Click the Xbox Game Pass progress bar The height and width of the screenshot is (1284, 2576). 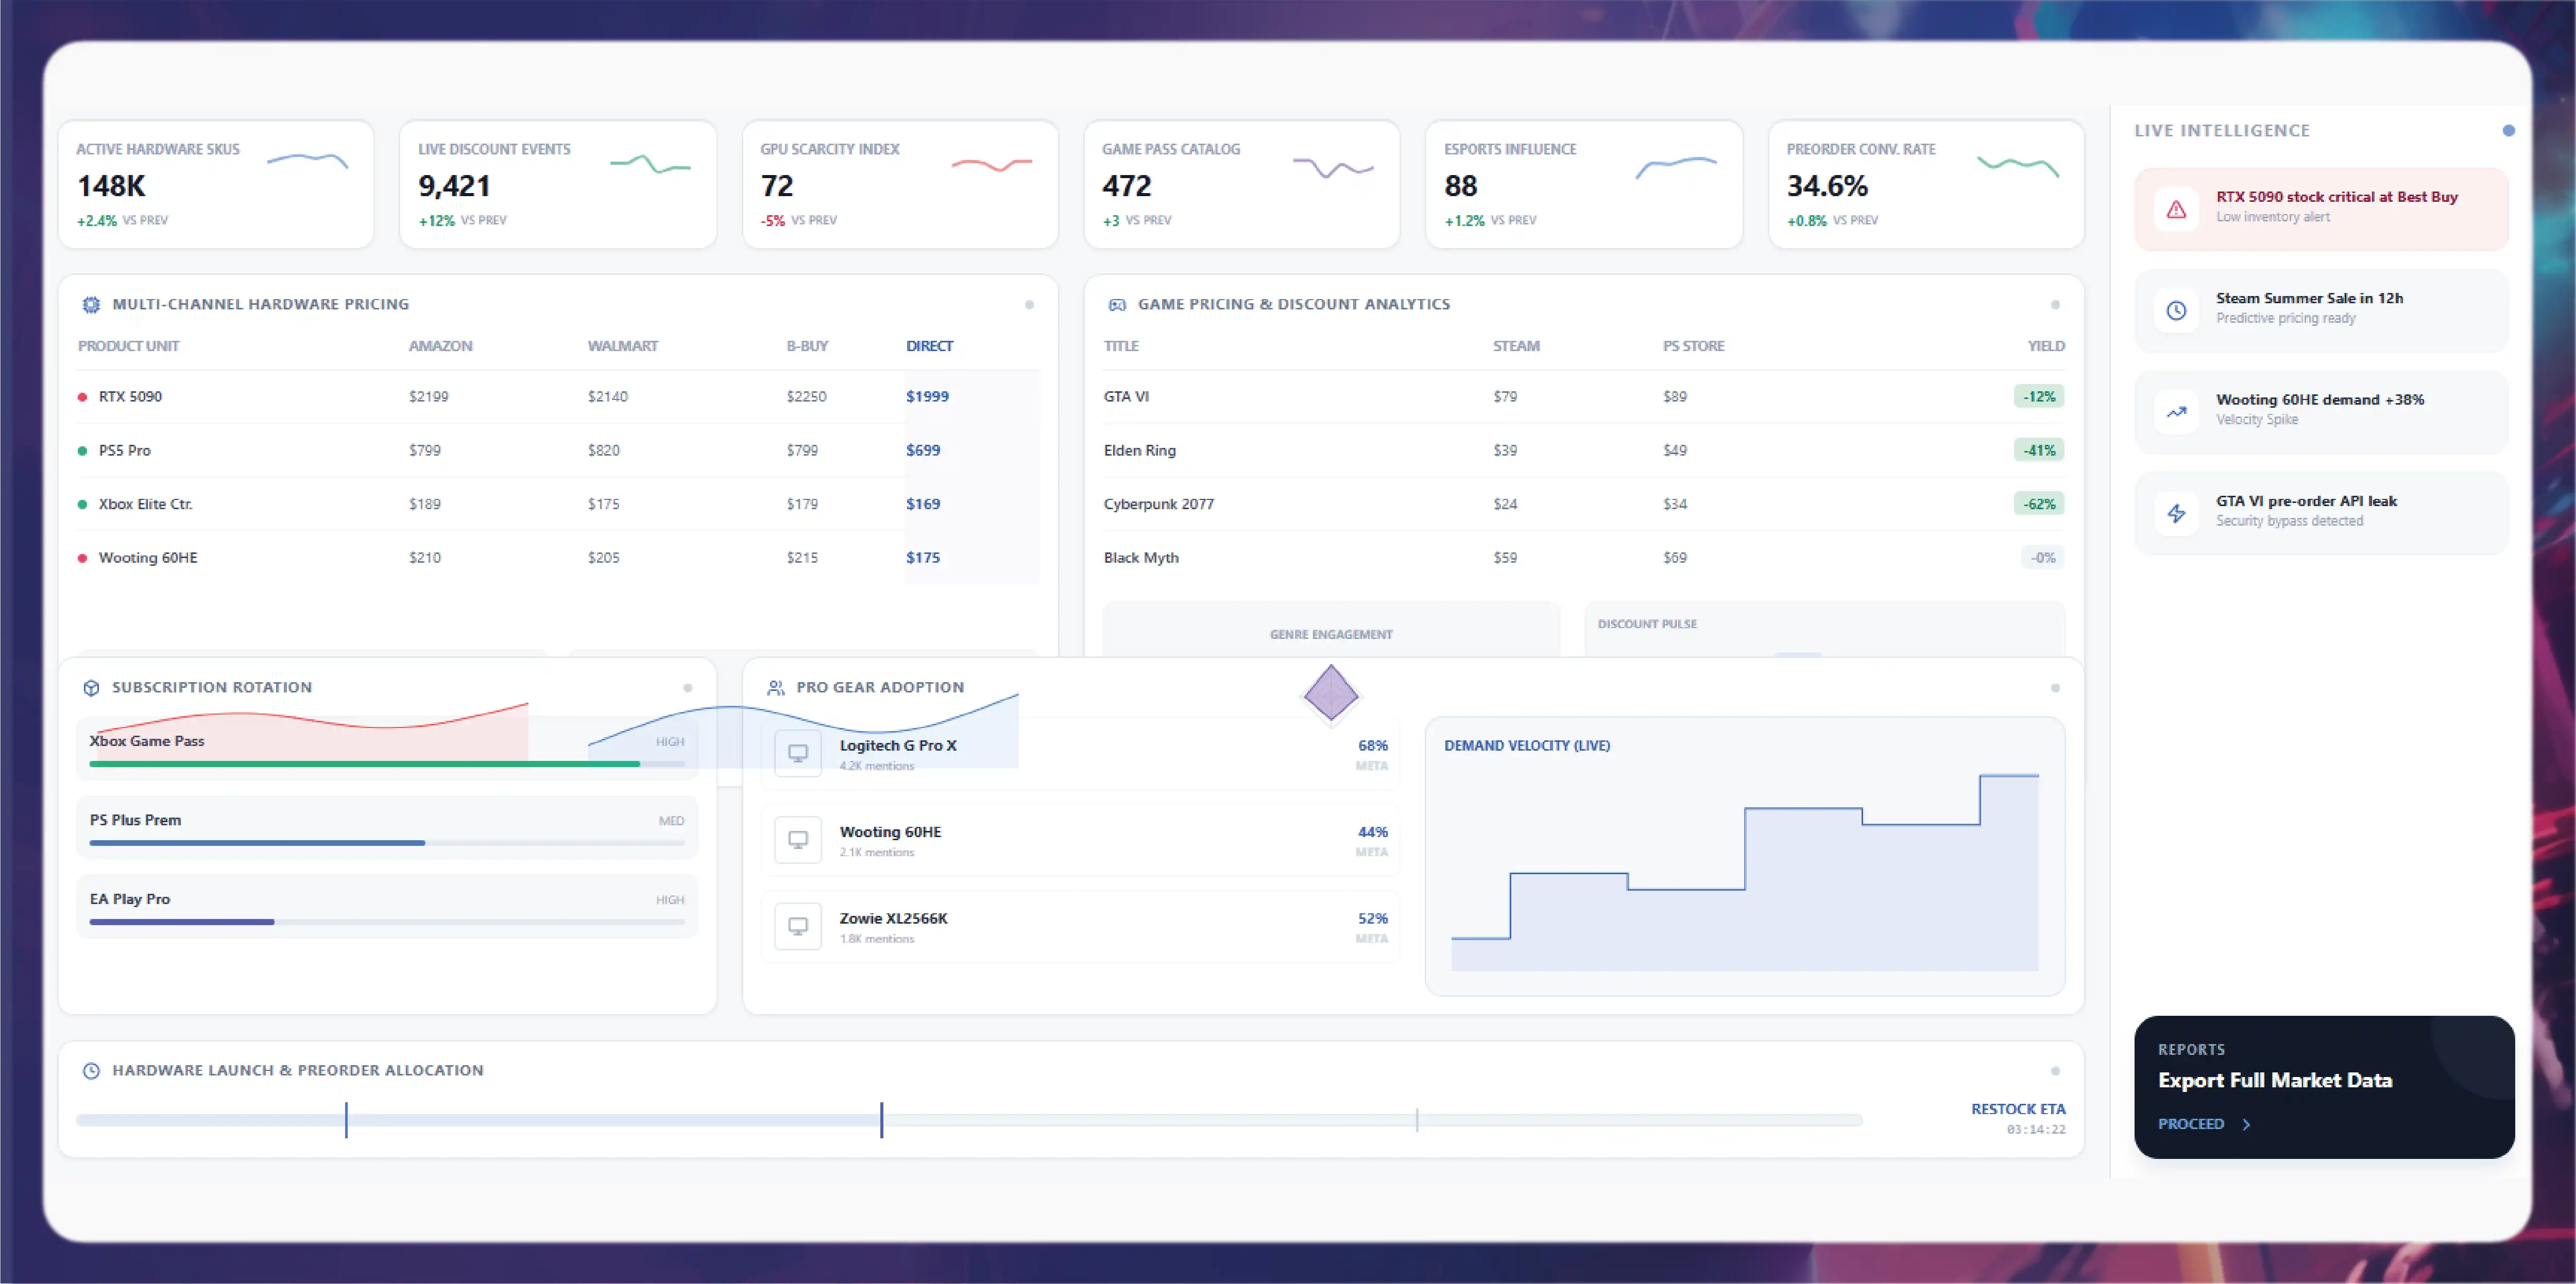(x=387, y=765)
